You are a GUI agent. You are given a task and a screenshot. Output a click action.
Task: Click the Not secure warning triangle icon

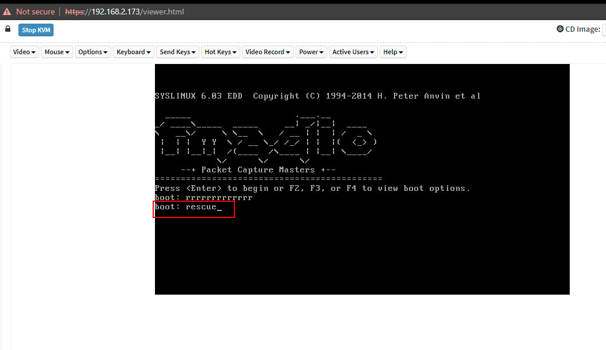tap(7, 12)
